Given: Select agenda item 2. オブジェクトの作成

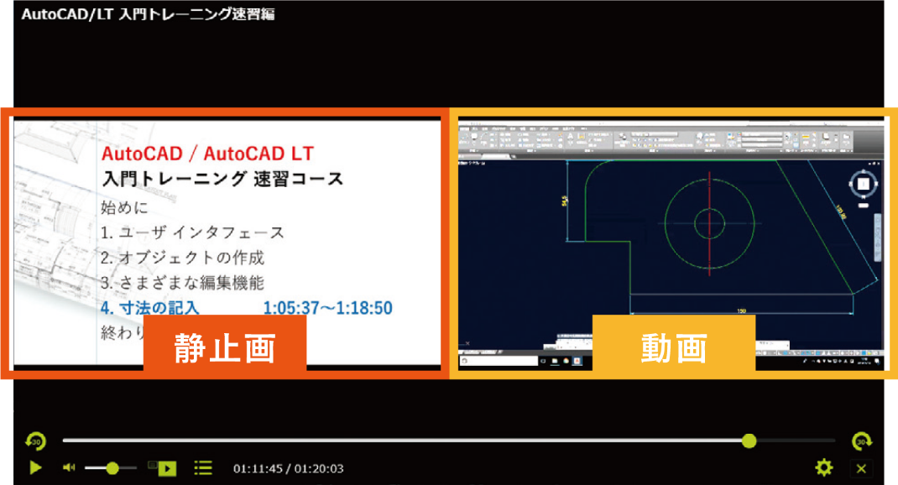Looking at the screenshot, I should [183, 258].
